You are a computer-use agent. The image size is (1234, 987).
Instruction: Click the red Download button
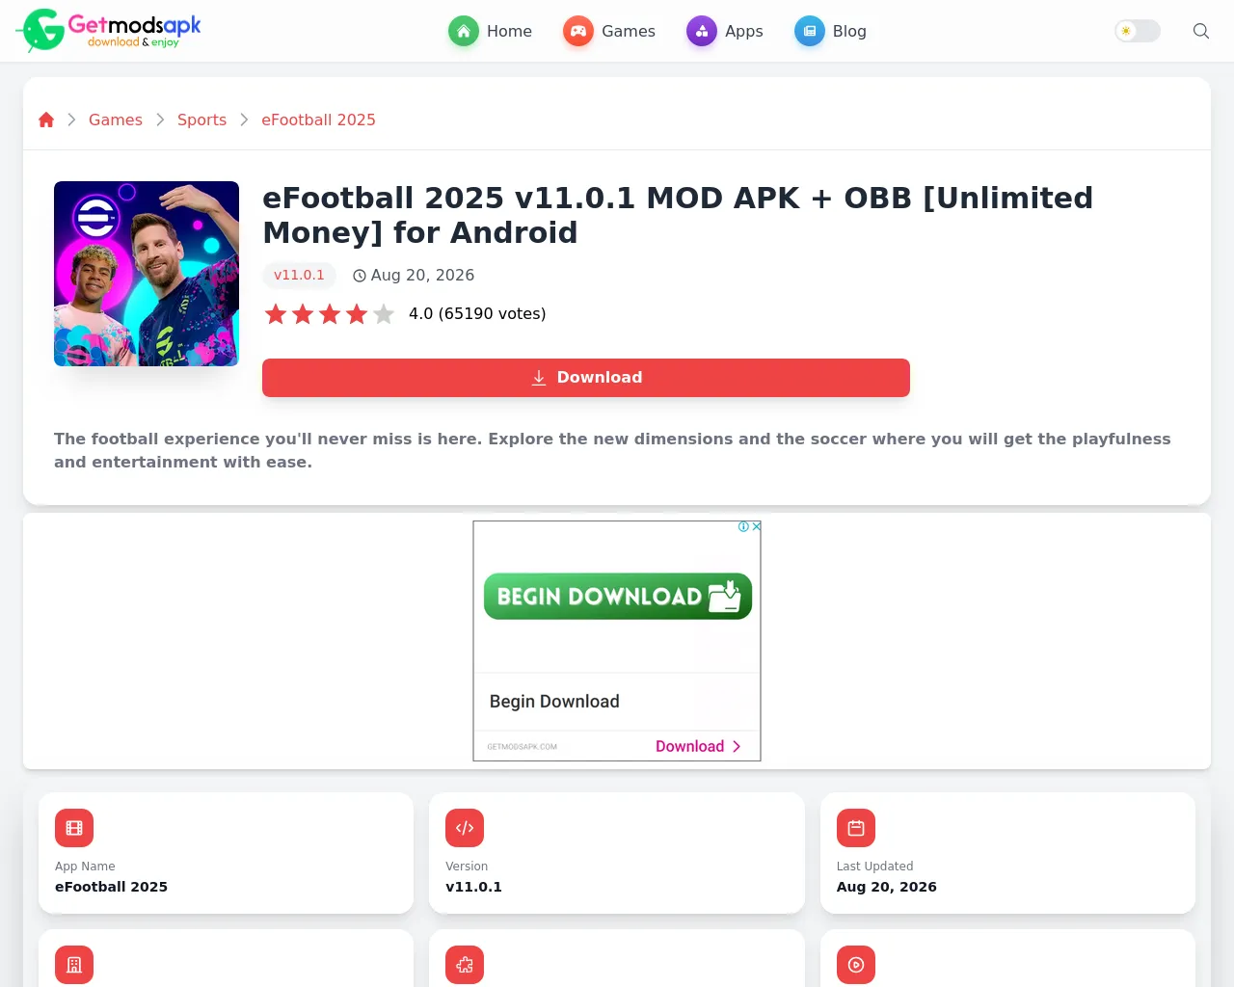pos(586,378)
